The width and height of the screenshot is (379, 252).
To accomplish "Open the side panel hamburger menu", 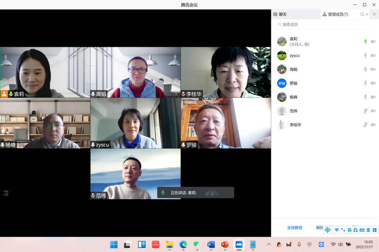I will pyautogui.click(x=374, y=14).
